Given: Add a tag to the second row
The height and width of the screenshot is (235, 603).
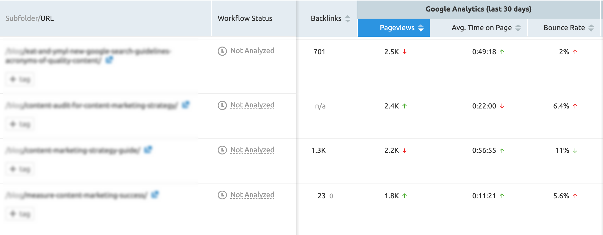Looking at the screenshot, I should click(x=20, y=124).
